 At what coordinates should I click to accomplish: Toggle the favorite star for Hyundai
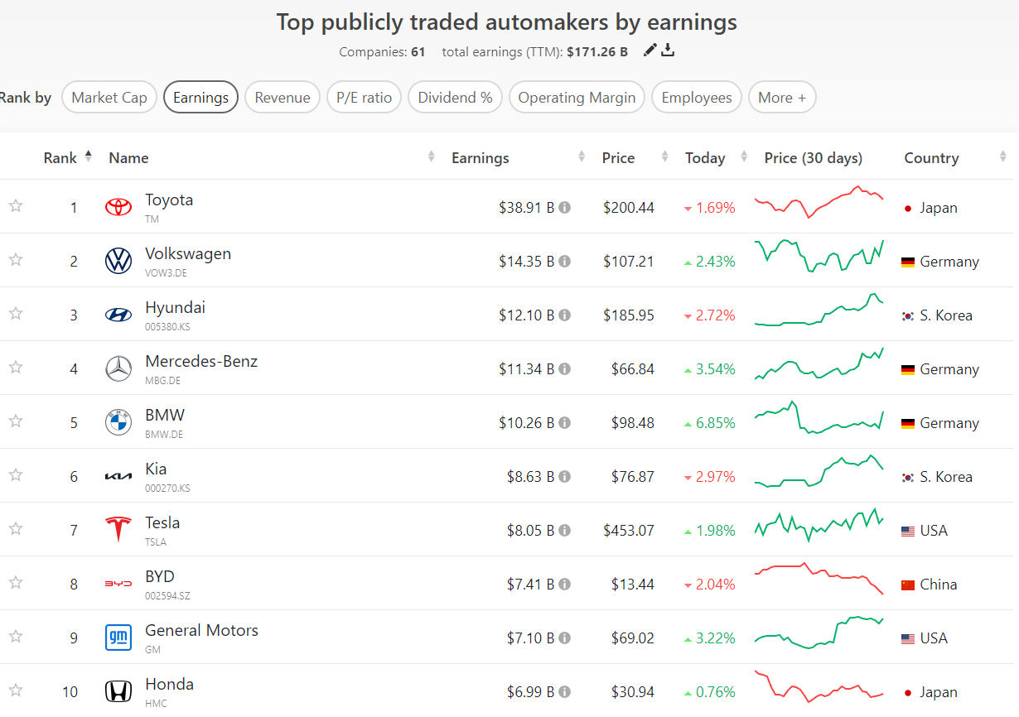click(x=16, y=314)
